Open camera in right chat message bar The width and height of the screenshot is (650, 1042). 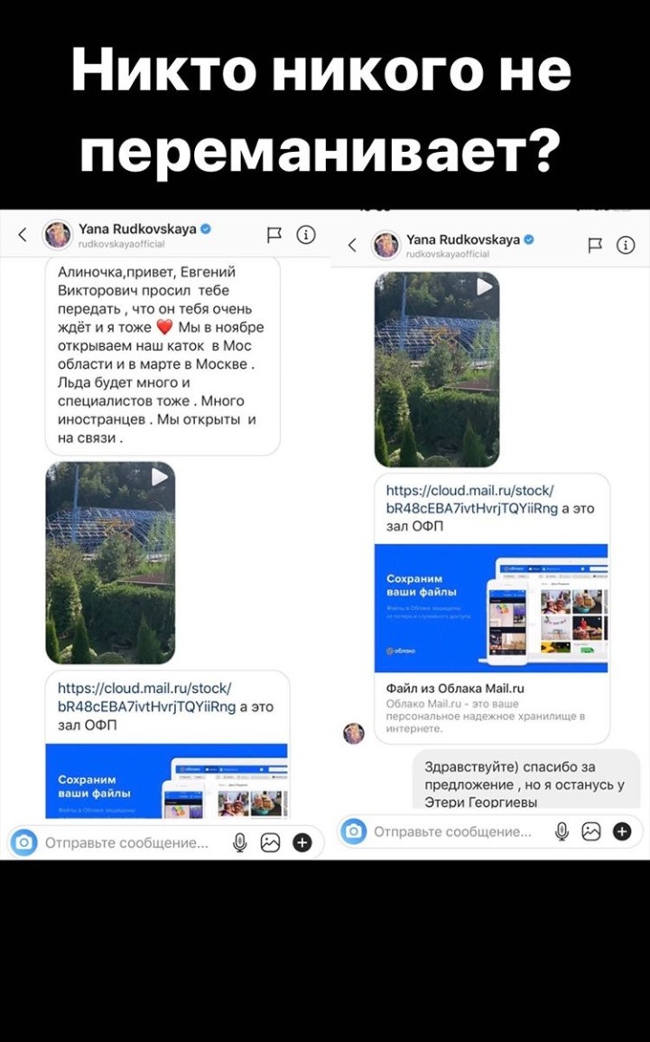coord(354,831)
